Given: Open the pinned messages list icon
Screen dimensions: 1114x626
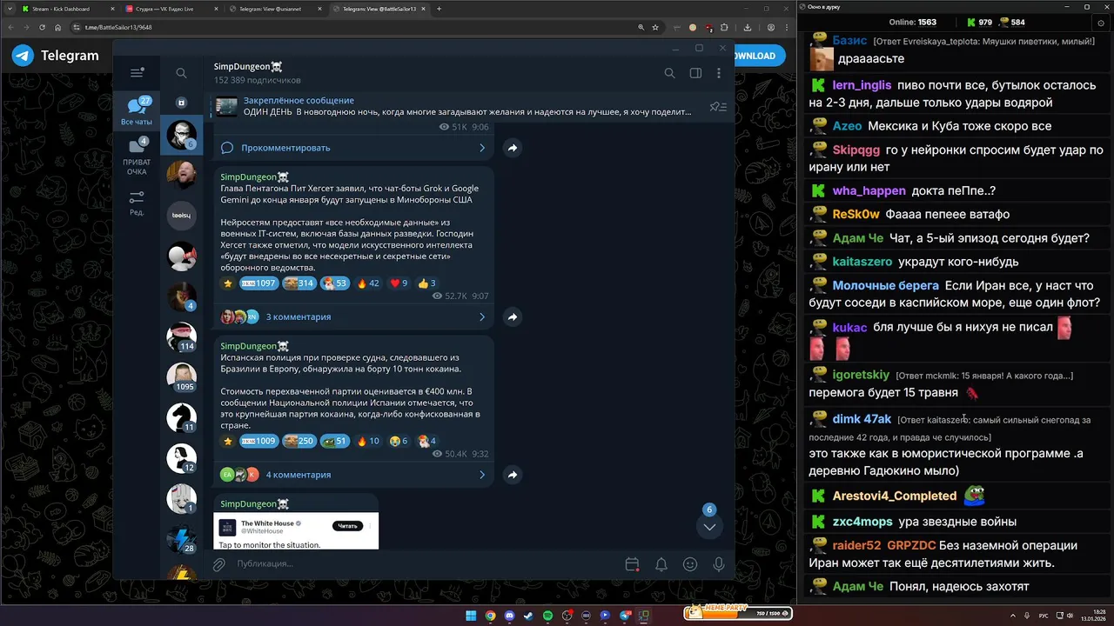Looking at the screenshot, I should 718,107.
